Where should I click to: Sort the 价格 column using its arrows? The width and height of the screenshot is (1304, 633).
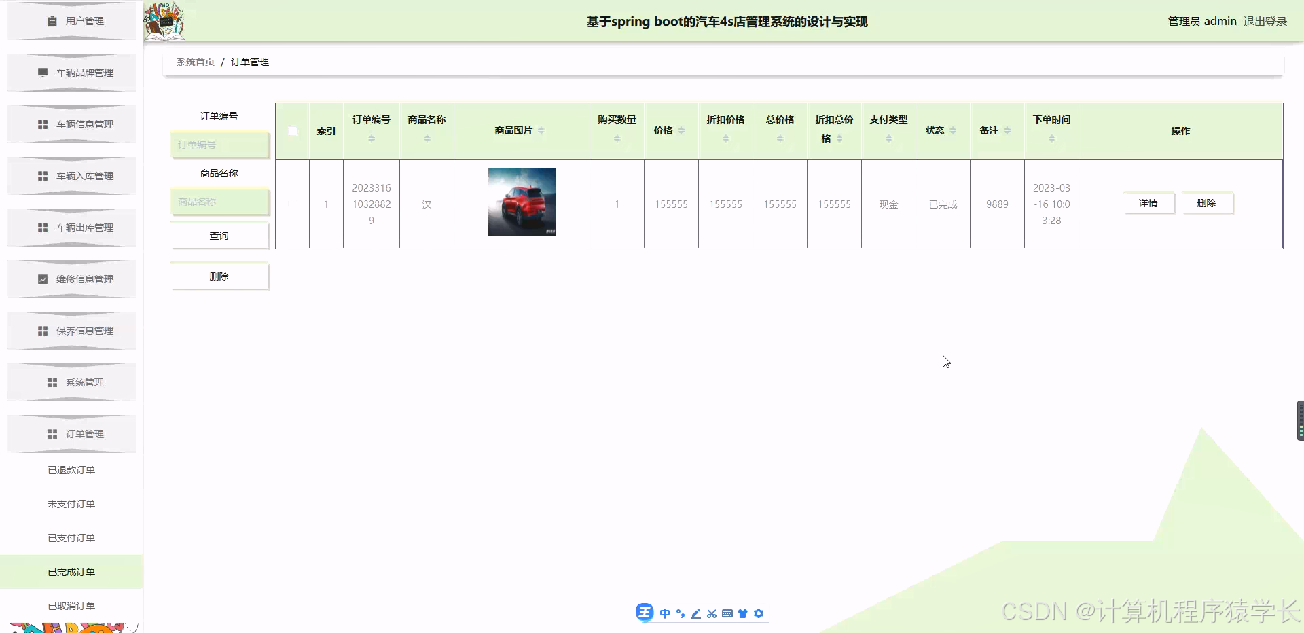[x=683, y=131]
